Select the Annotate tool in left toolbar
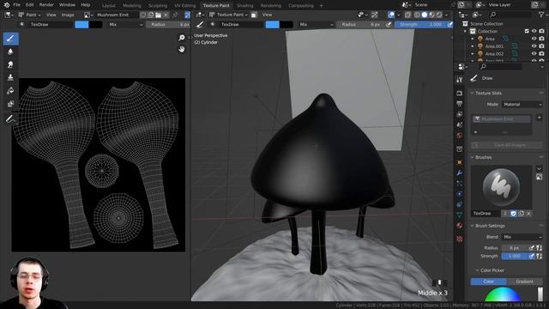Screen dimensions: 549x309 click(10, 119)
